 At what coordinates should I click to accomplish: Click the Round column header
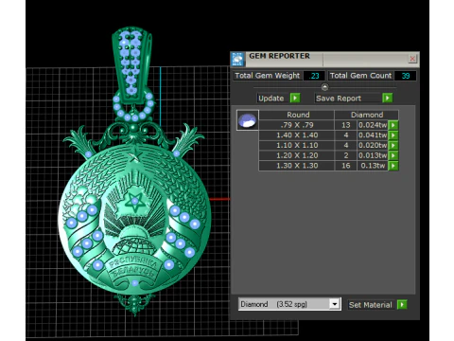click(297, 115)
